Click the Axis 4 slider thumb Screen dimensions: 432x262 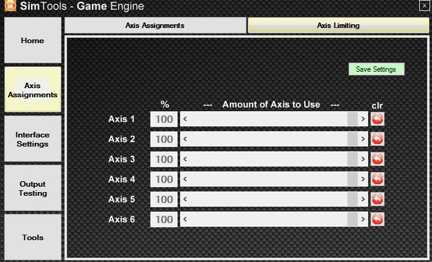point(352,179)
